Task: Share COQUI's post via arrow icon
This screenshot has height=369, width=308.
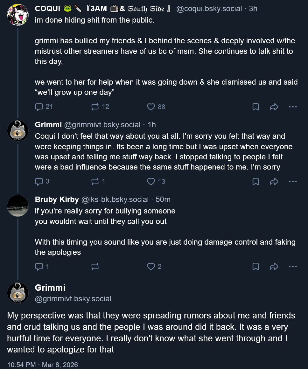Action: pos(274,107)
